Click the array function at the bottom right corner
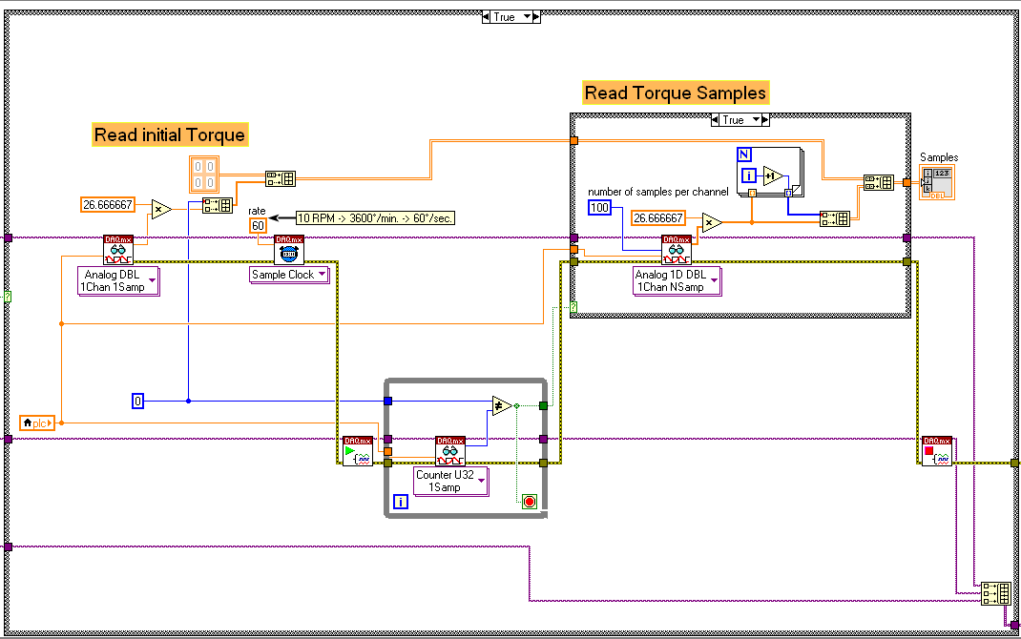The height and width of the screenshot is (639, 1021). (995, 593)
